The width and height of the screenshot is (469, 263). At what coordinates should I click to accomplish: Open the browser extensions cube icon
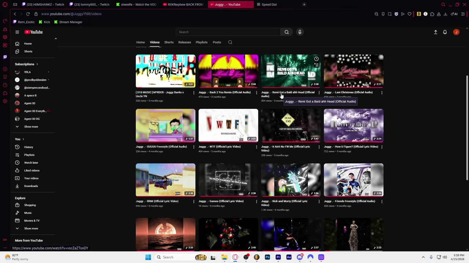tap(432, 14)
